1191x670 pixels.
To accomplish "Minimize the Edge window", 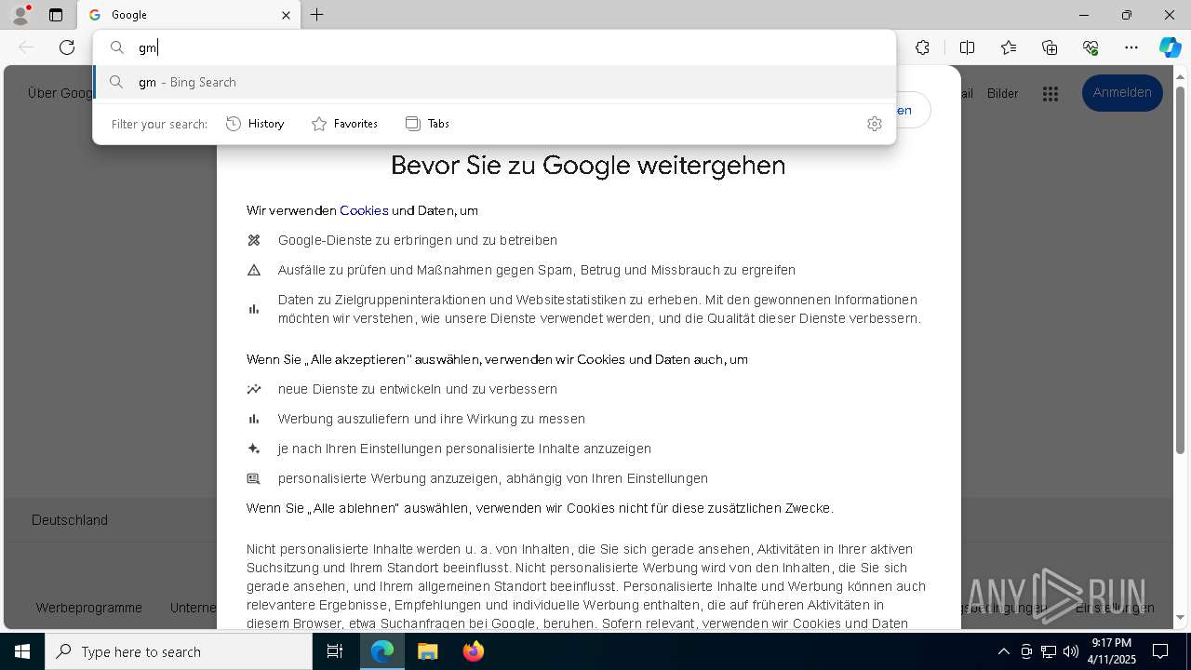I will tap(1084, 15).
